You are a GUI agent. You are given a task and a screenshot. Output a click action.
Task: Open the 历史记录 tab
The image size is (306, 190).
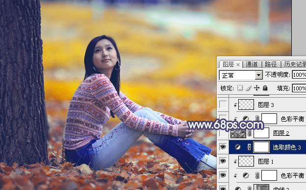pos(295,64)
